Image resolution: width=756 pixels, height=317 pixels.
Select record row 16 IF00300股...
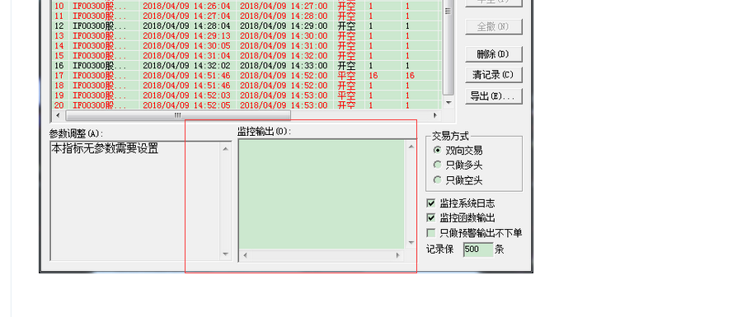pyautogui.click(x=246, y=66)
